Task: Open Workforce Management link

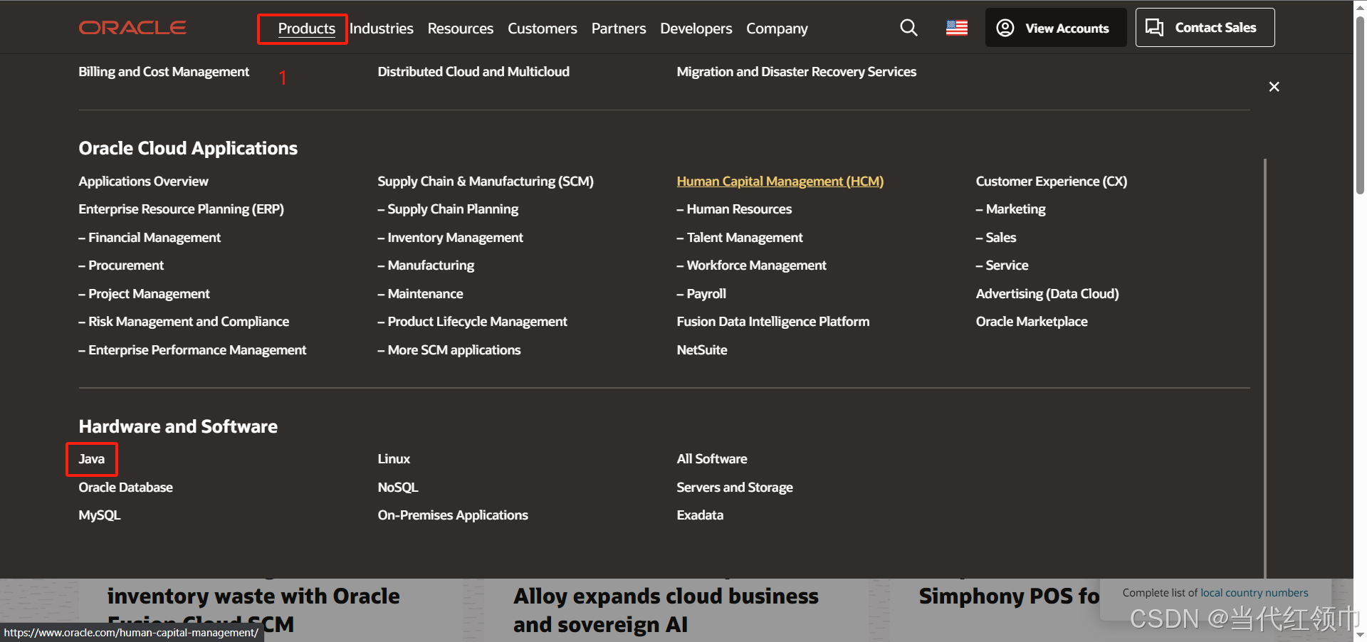Action: tap(751, 265)
